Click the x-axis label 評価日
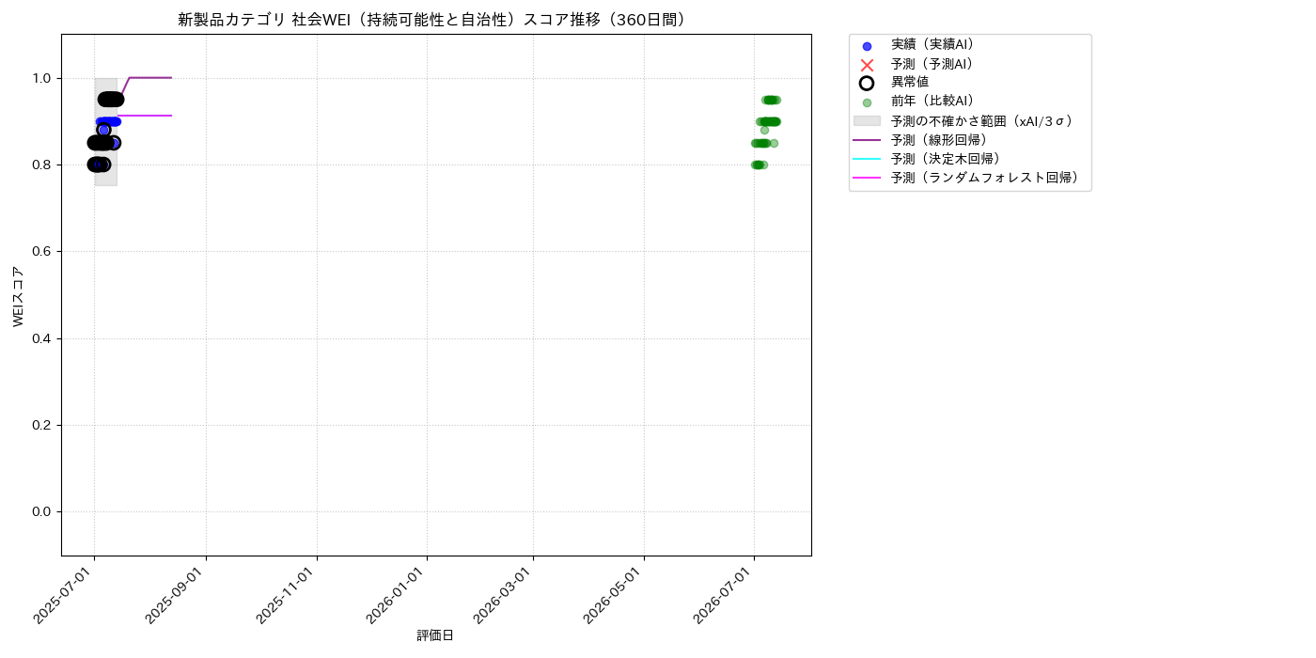 coord(435,636)
